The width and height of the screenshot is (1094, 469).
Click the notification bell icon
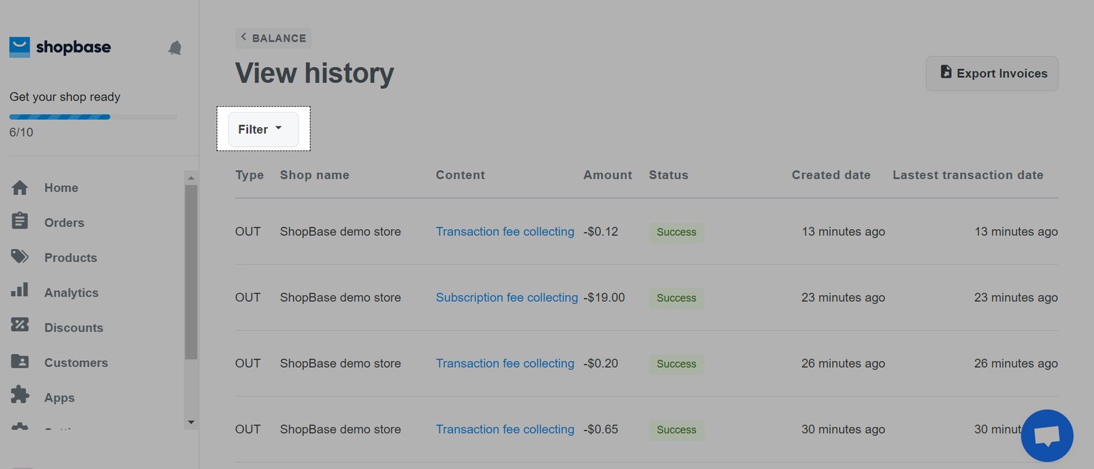pyautogui.click(x=175, y=48)
